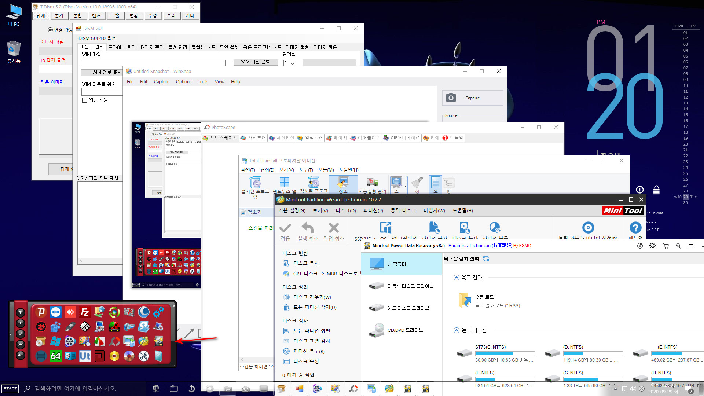Switch to Package Management tab in DISM GUI
This screenshot has width=704, height=396.
[x=152, y=47]
